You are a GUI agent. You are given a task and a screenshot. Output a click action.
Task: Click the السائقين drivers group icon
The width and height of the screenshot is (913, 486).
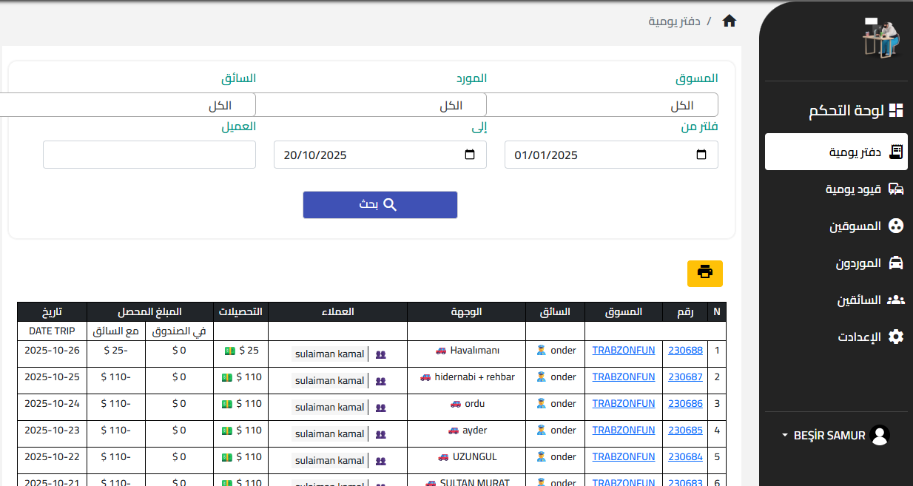[x=896, y=300]
